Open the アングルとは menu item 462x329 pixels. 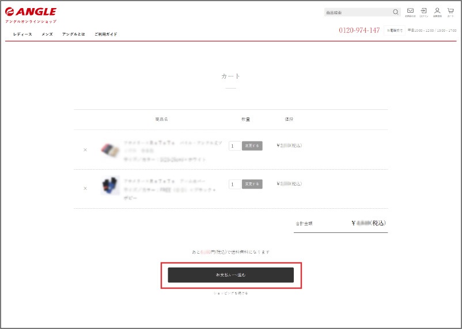click(x=74, y=35)
